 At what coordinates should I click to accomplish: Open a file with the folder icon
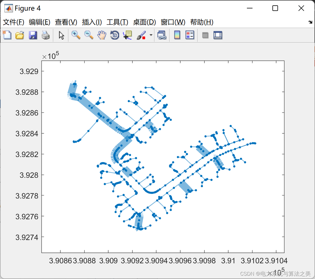pyautogui.click(x=20, y=35)
